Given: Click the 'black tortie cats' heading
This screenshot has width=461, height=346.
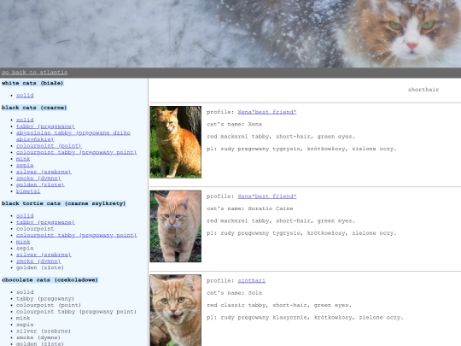Looking at the screenshot, I should coord(63,203).
